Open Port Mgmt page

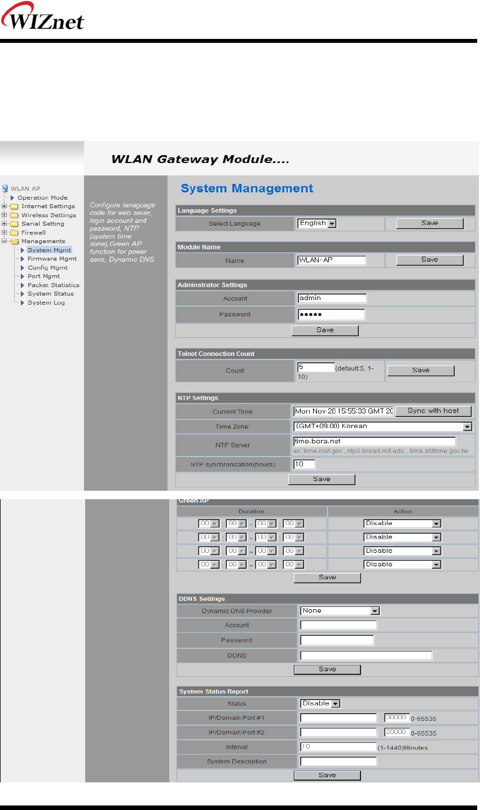click(x=43, y=276)
